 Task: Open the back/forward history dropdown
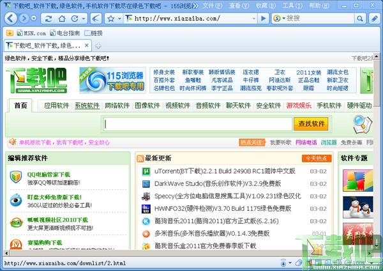(34, 19)
